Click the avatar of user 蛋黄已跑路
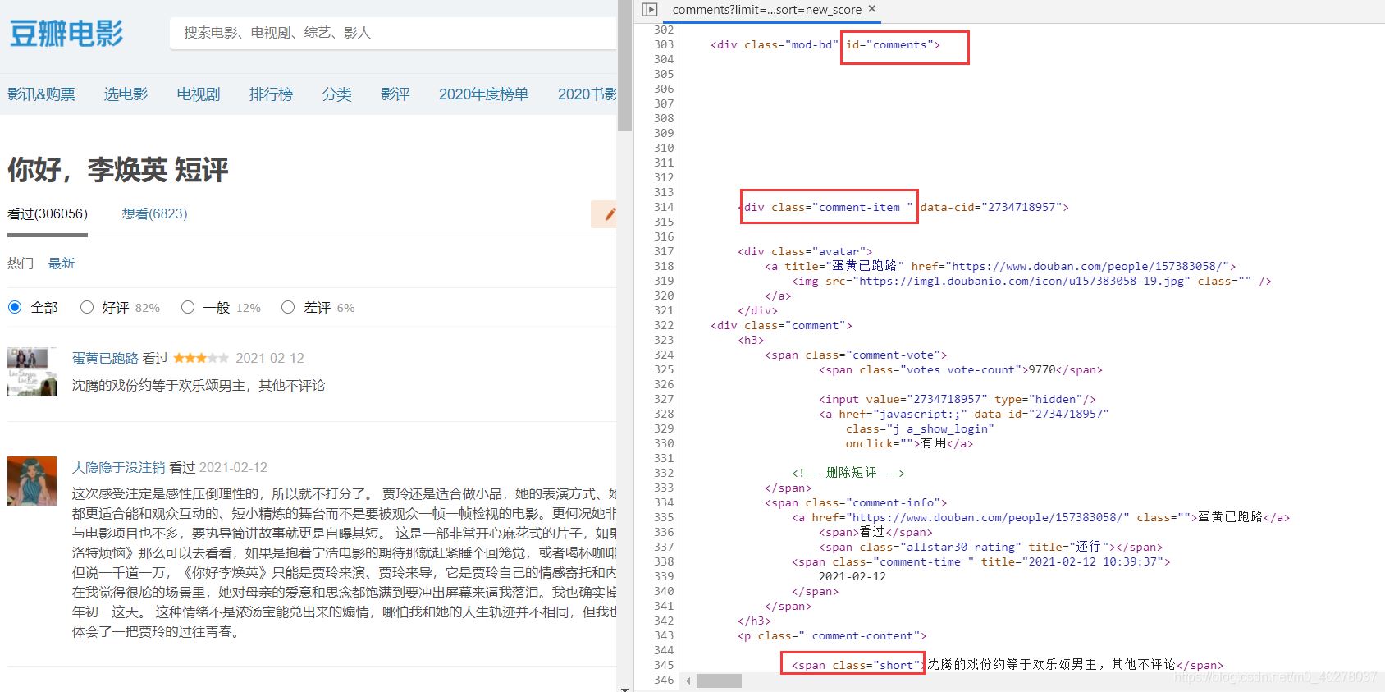 tap(32, 372)
